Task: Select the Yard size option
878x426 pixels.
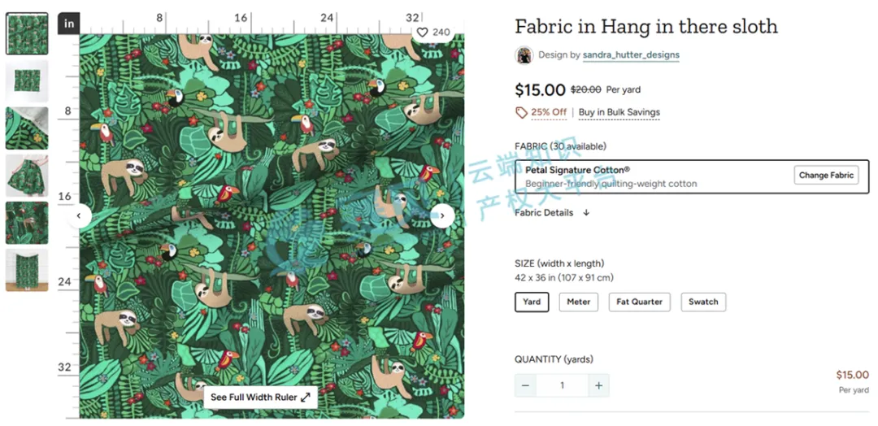Action: pyautogui.click(x=532, y=302)
